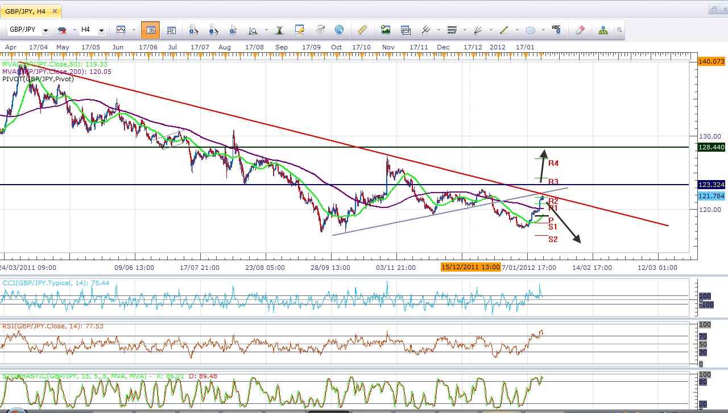Click the green hierarchy tree icon

[603, 30]
